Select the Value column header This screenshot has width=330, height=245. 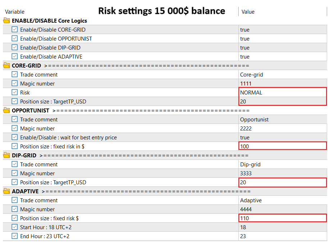[248, 12]
